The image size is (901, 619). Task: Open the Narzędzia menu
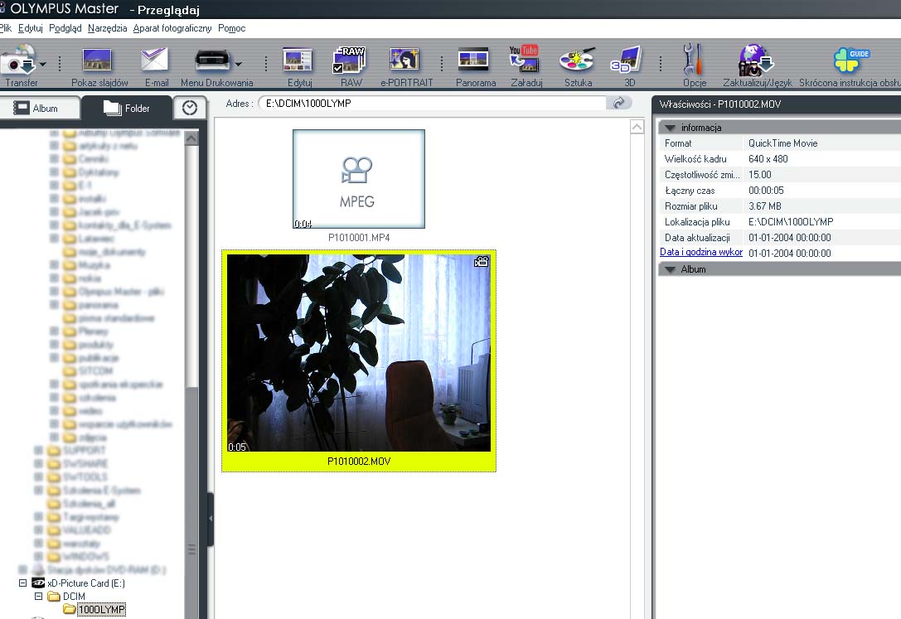point(107,28)
